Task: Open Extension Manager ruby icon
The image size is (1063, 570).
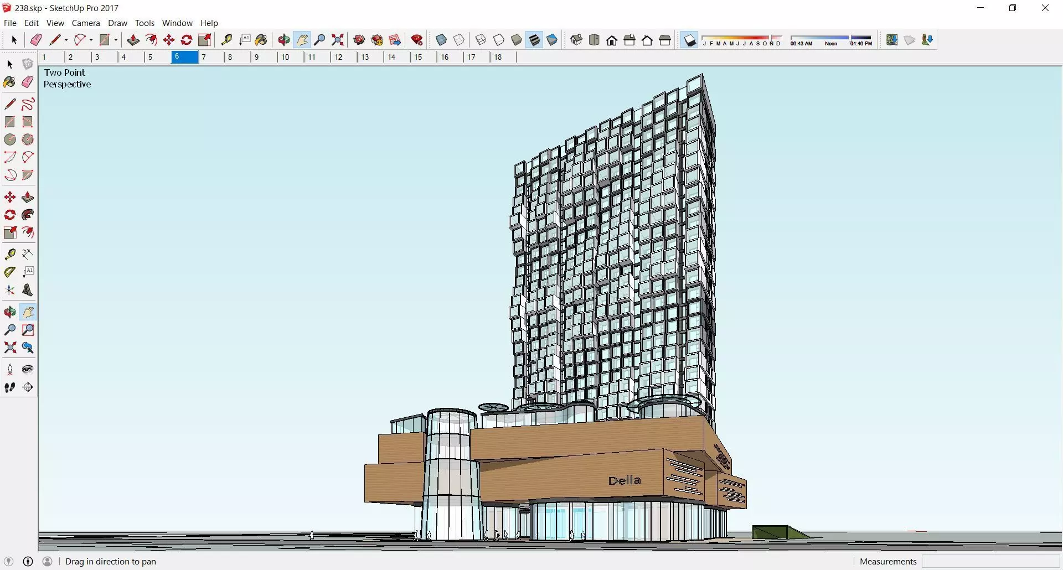Action: pyautogui.click(x=417, y=40)
